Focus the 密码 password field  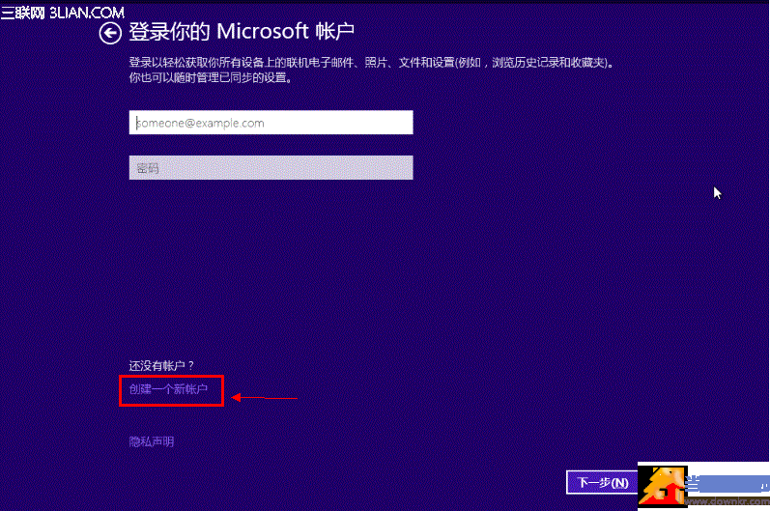[271, 168]
